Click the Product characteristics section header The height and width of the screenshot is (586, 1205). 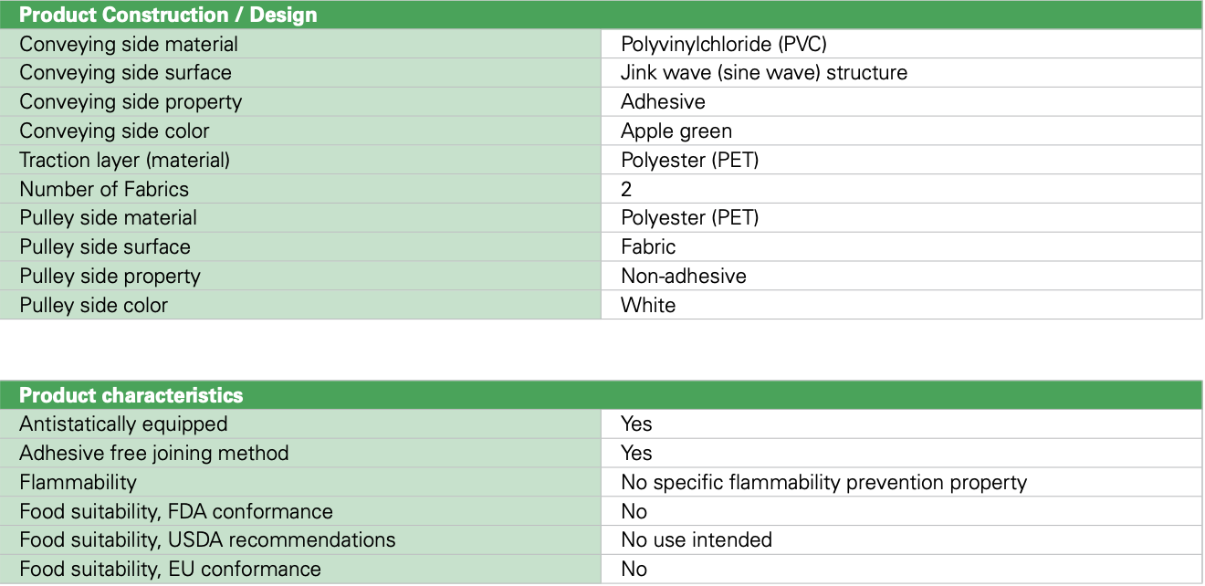pos(131,395)
